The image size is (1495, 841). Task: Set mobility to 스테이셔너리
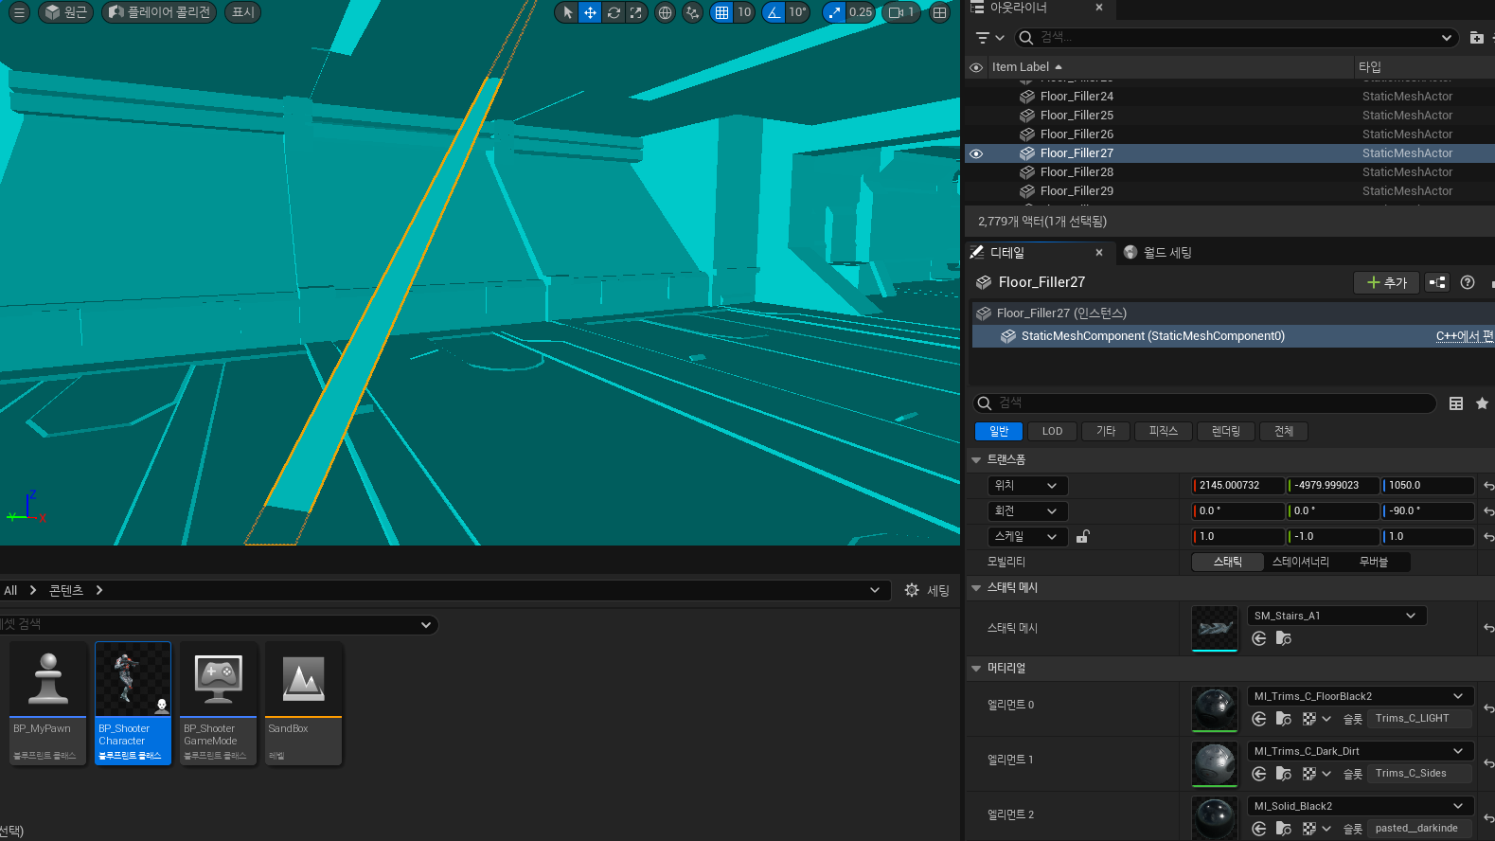pyautogui.click(x=1301, y=563)
